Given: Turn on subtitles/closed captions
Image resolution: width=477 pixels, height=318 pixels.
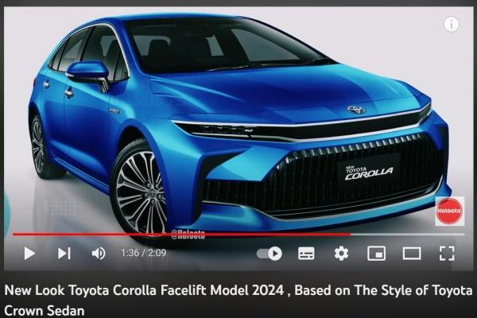Looking at the screenshot, I should 306,253.
